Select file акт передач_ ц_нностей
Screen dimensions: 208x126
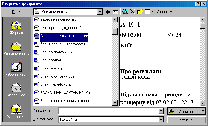61,28
